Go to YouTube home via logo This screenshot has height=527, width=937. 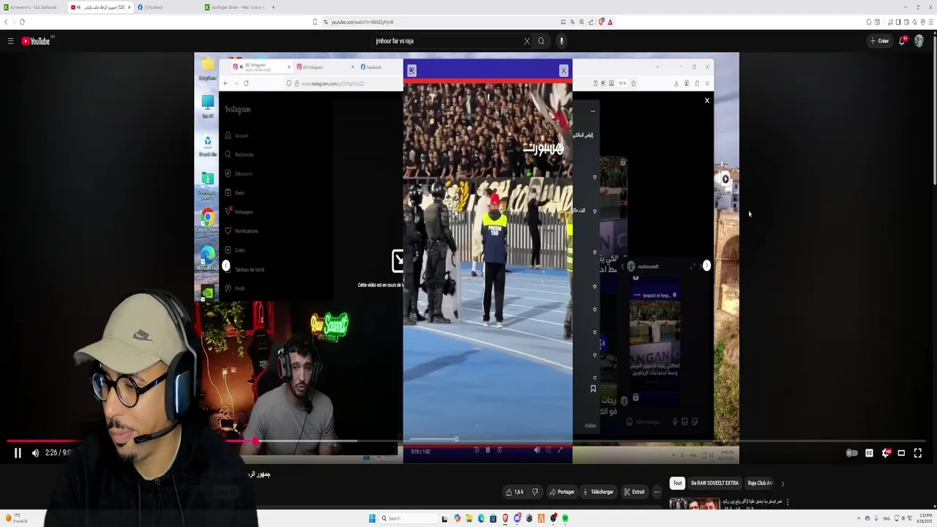35,41
